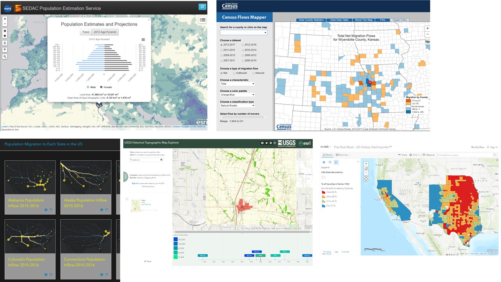The height and width of the screenshot is (282, 501).
Task: Open the View Data Table tab
Action: pyautogui.click(x=339, y=20)
